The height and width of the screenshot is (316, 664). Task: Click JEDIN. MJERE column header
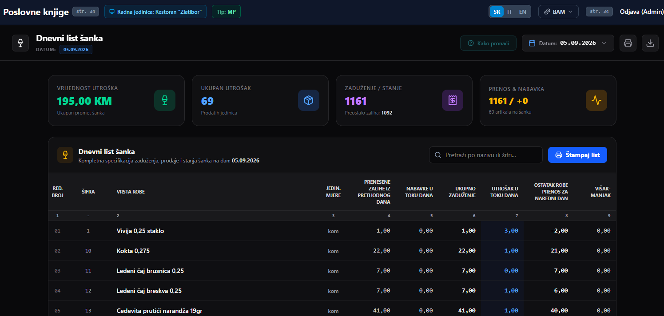(333, 192)
